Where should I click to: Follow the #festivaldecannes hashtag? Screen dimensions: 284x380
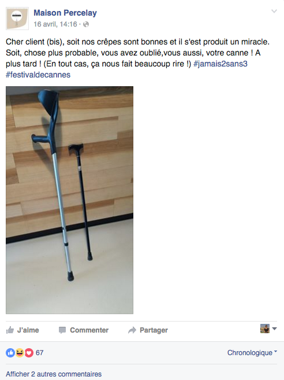coord(38,75)
